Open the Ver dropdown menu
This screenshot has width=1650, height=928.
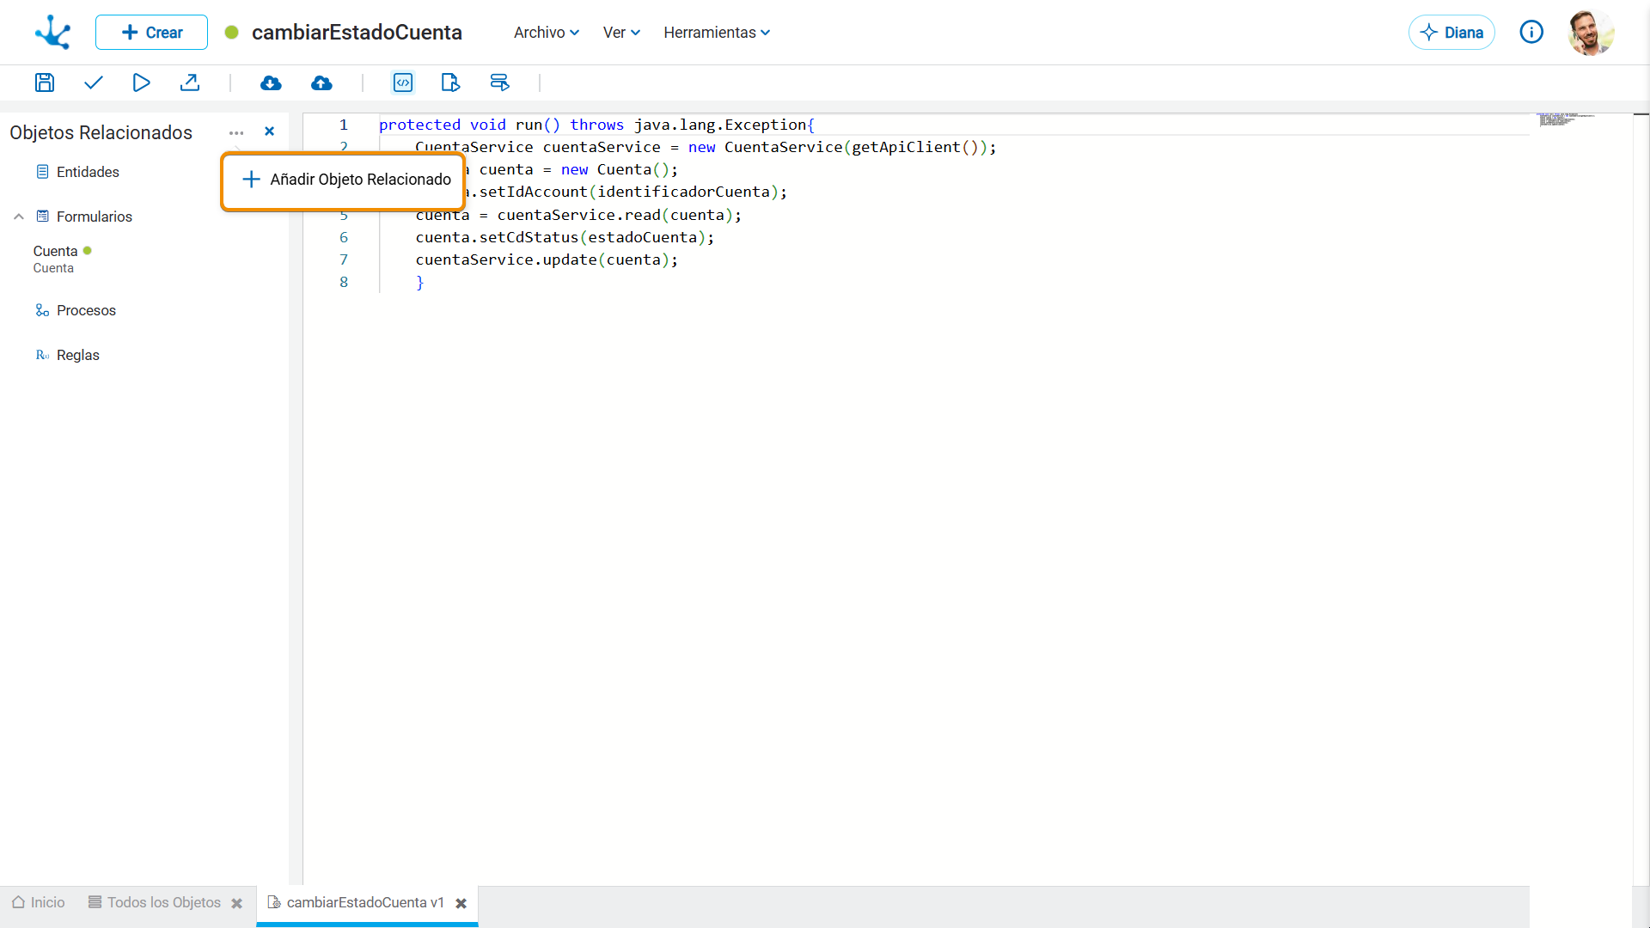tap(621, 33)
